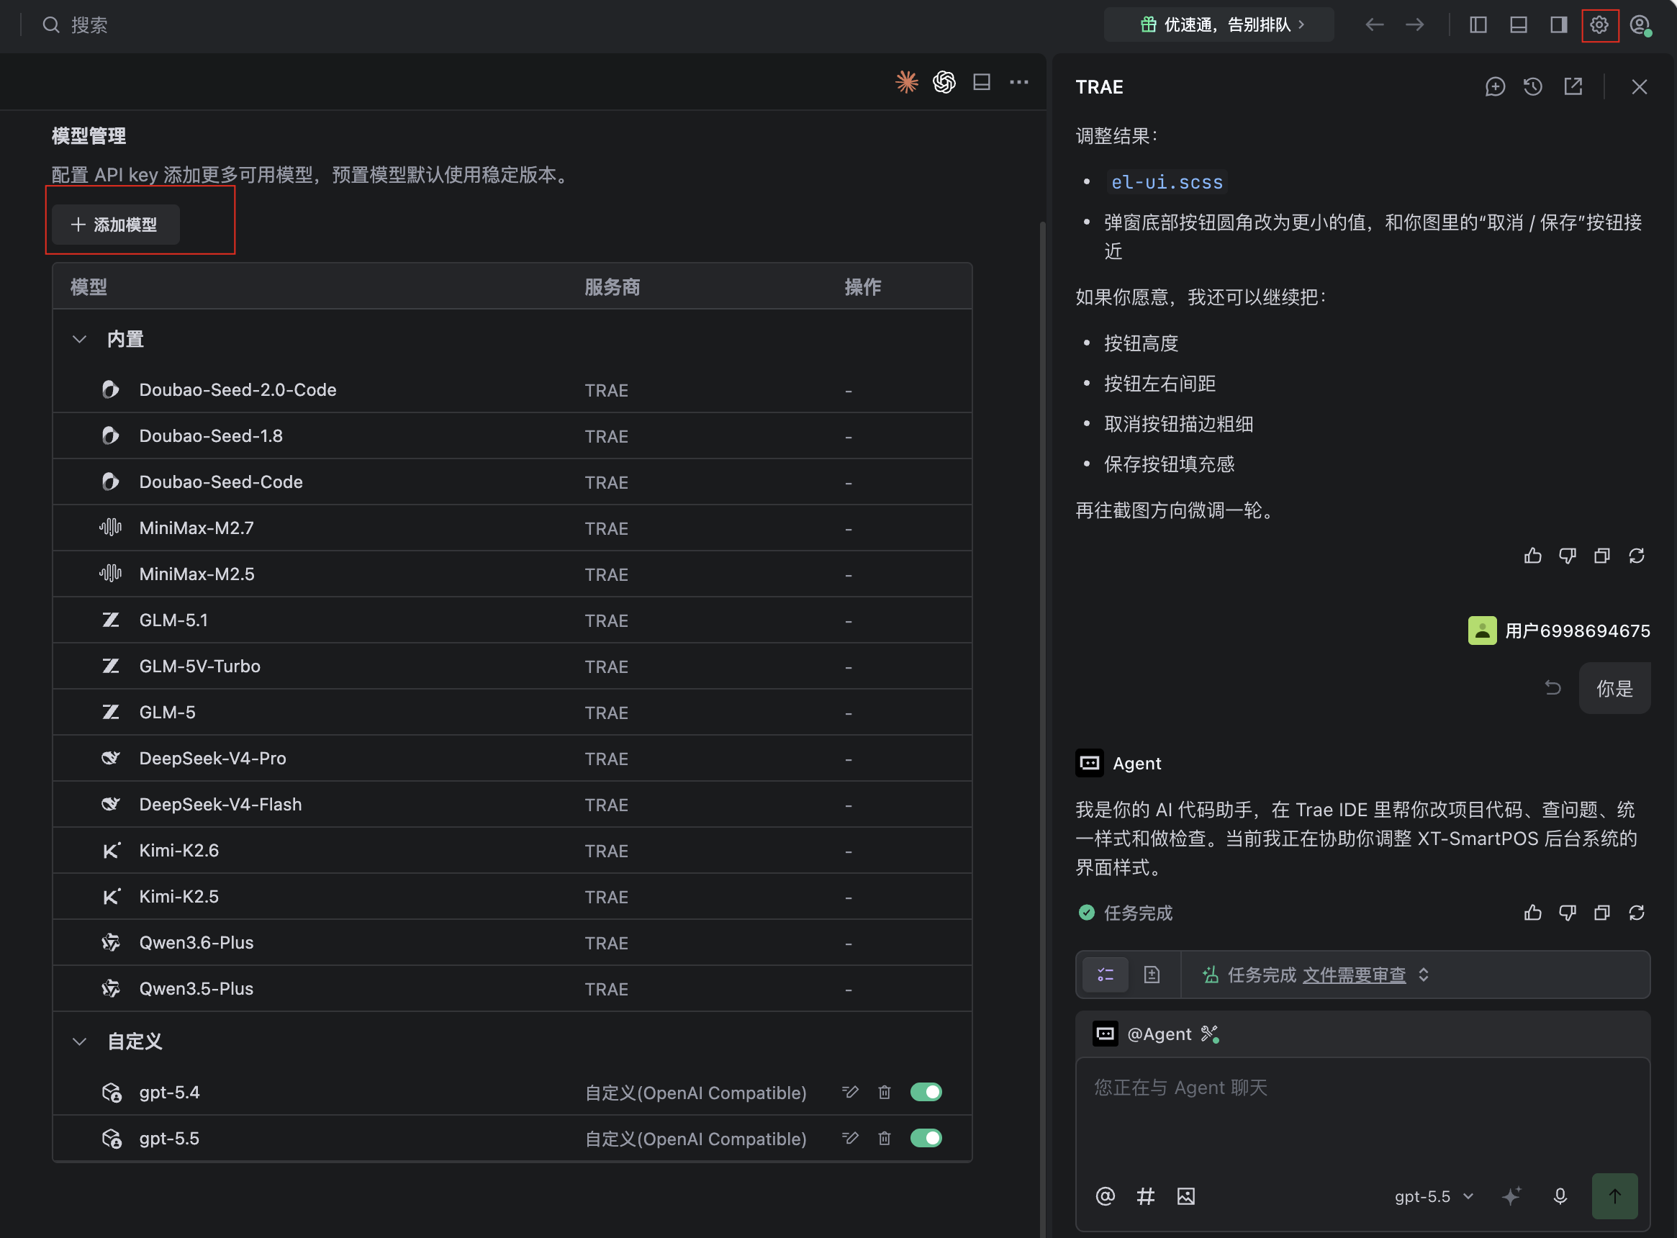
Task: Toggle the bottom panel layout icon
Action: tap(1518, 24)
